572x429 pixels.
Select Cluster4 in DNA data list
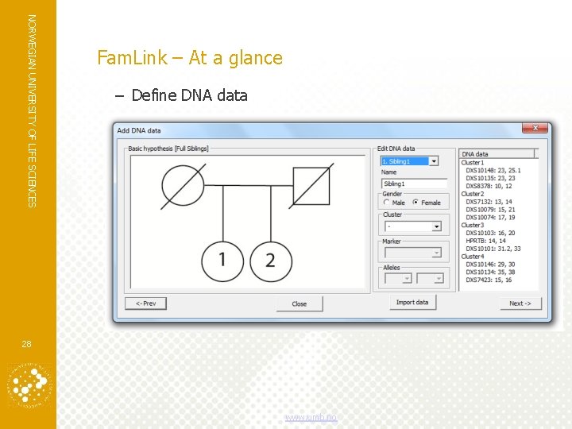click(x=473, y=257)
